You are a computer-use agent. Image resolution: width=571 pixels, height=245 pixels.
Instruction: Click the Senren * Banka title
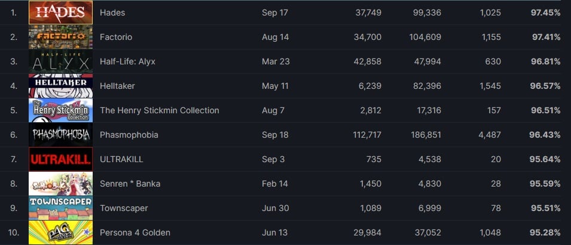[130, 184]
